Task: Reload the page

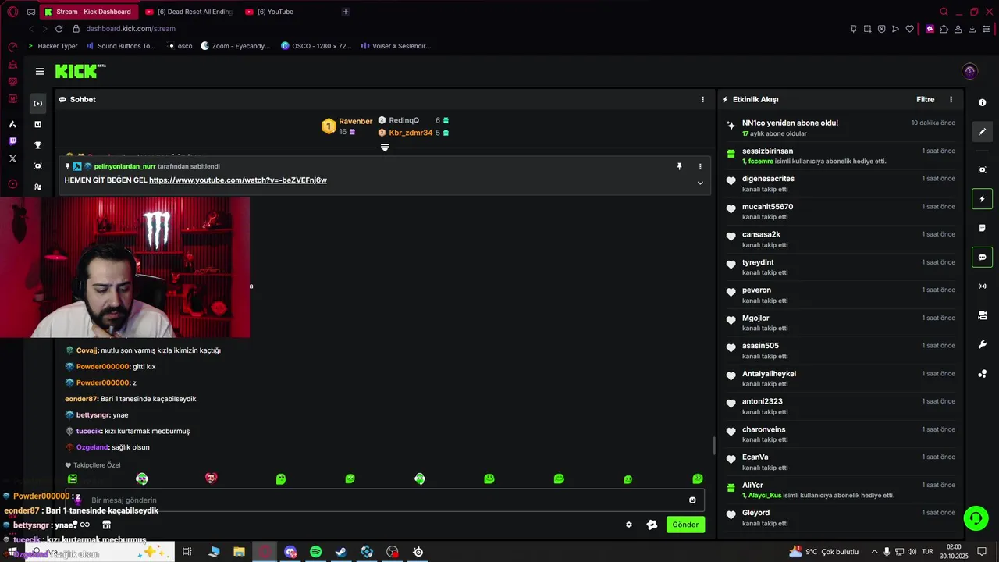Action: click(59, 29)
